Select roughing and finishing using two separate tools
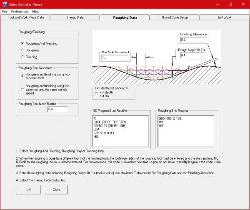The height and width of the screenshot is (210, 250). (22, 76)
